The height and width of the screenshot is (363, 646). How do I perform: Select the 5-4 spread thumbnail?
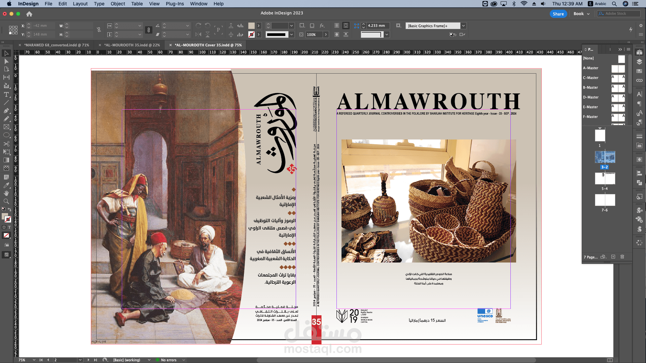[605, 178]
